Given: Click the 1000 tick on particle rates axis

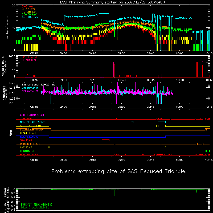Looking at the screenshot, I should (12, 56).
